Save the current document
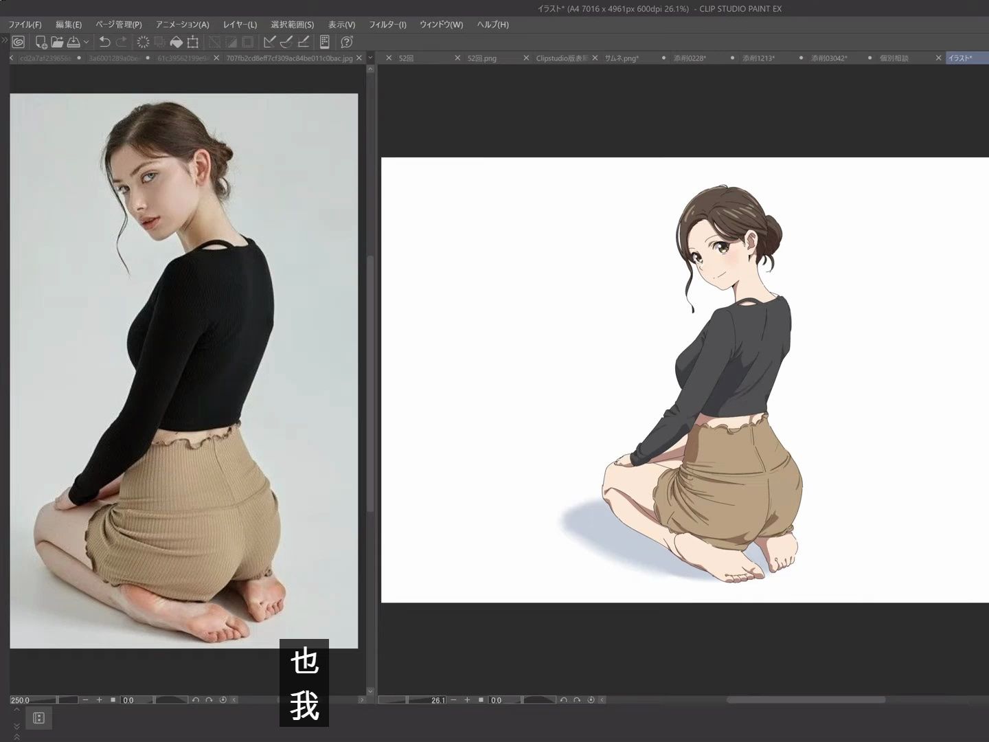989x742 pixels. 73,42
